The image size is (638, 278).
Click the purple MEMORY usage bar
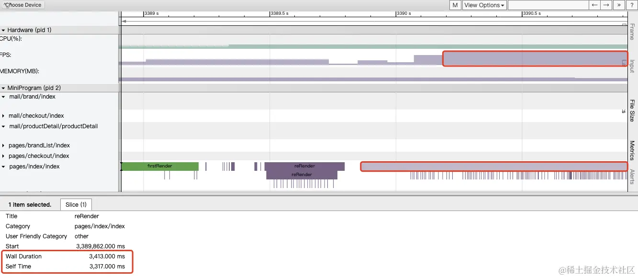[x=373, y=79]
